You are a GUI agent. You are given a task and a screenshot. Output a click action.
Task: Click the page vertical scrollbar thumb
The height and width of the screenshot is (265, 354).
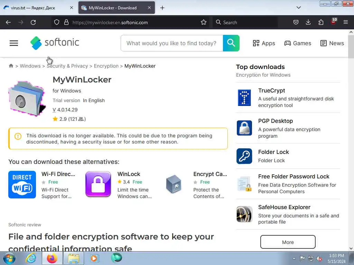(351, 46)
